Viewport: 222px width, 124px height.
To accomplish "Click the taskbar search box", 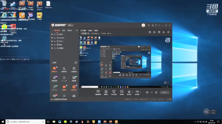I will pos(26,122).
